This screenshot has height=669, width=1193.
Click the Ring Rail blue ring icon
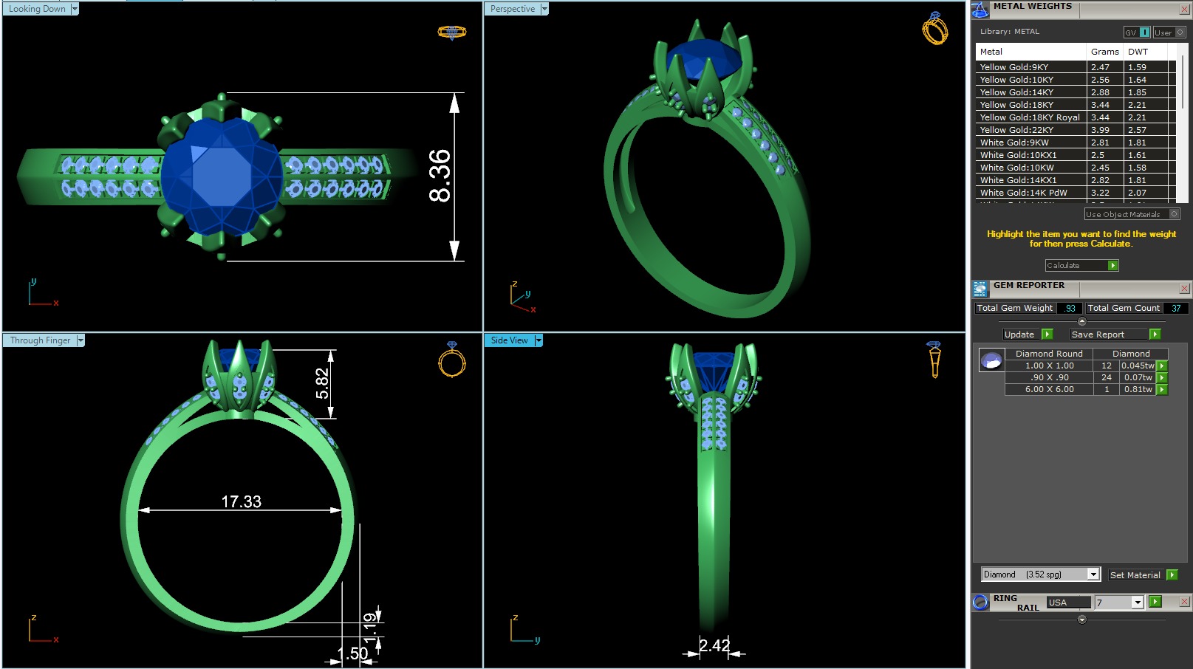(980, 603)
